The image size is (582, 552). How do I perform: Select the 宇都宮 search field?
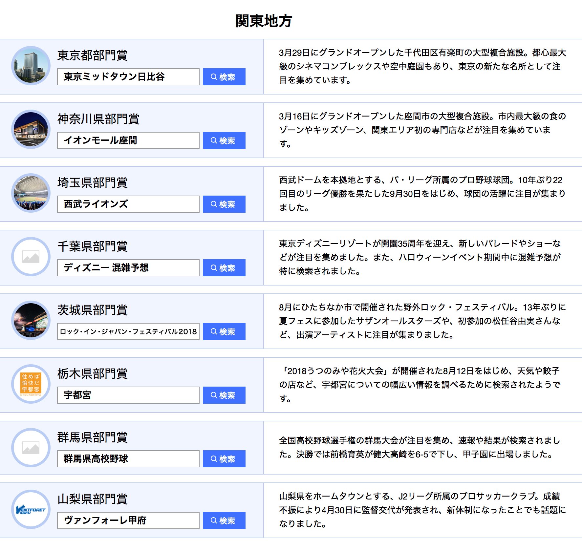tap(128, 395)
